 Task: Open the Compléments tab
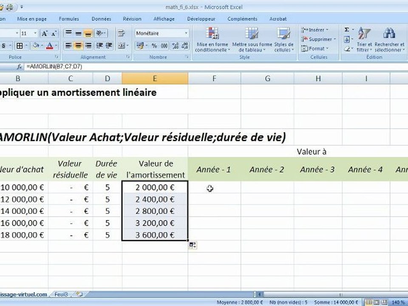(242, 19)
